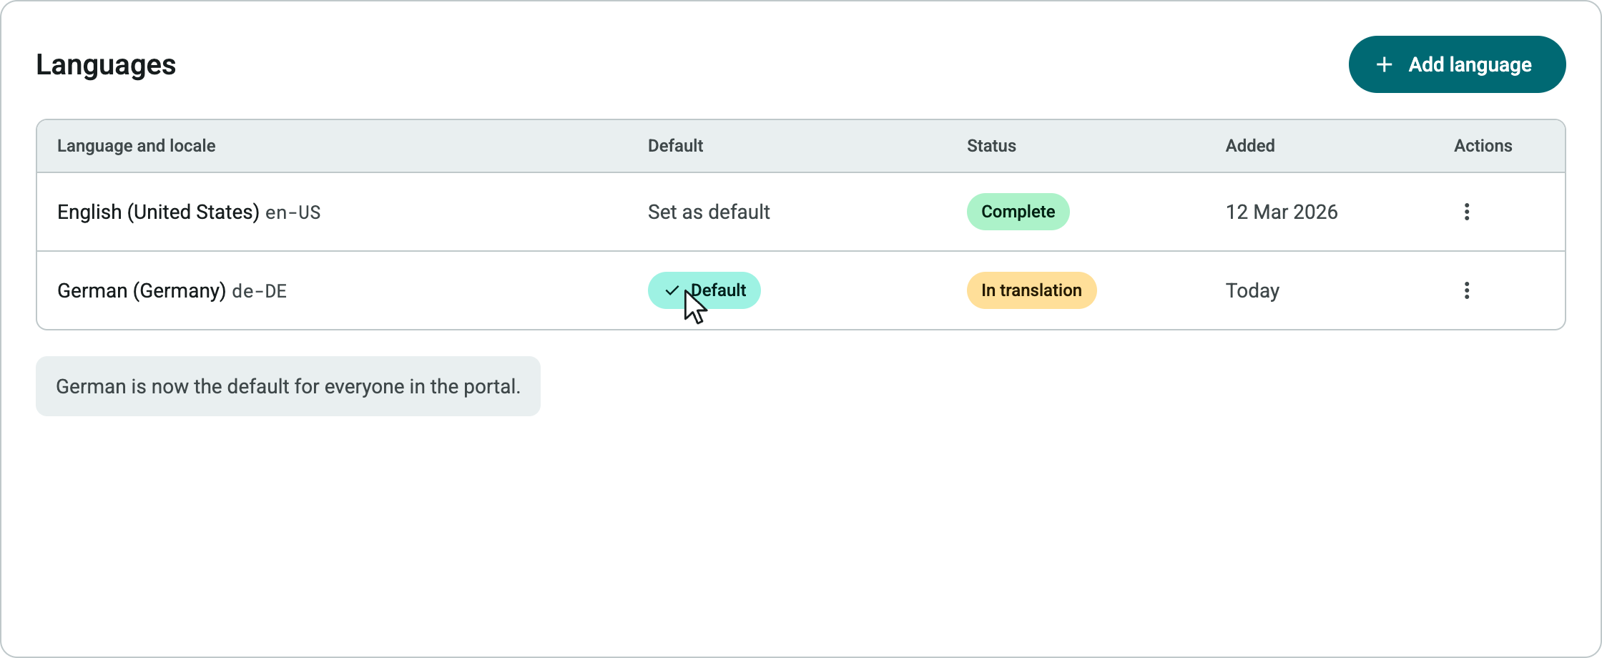The width and height of the screenshot is (1602, 658).
Task: Select the English (United States) language row
Action: click(x=801, y=212)
